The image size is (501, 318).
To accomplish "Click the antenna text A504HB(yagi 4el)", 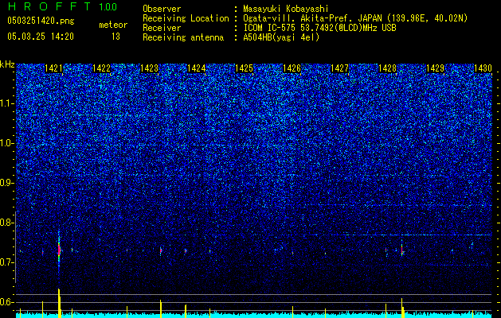I will point(281,37).
